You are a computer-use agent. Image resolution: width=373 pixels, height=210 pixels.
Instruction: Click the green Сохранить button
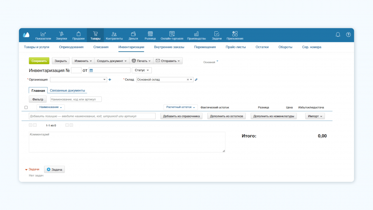click(x=39, y=61)
